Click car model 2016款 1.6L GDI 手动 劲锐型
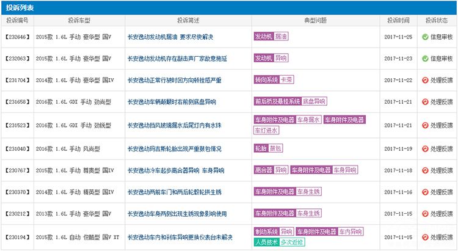Viewport: 458px width, 251px height. (x=74, y=125)
